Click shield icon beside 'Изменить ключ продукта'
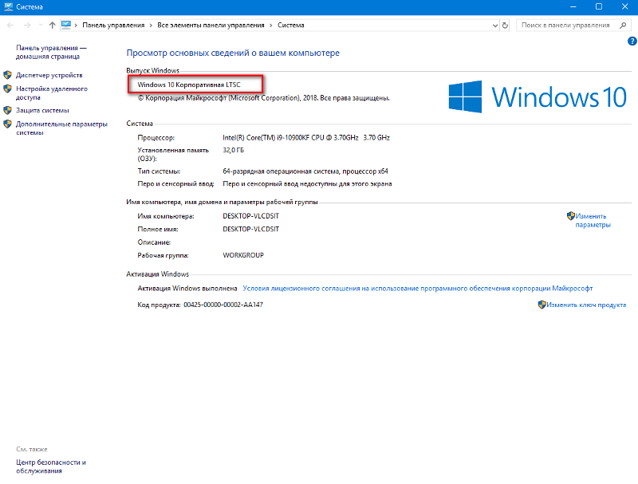Screen dimensions: 638x484 [x=542, y=305]
